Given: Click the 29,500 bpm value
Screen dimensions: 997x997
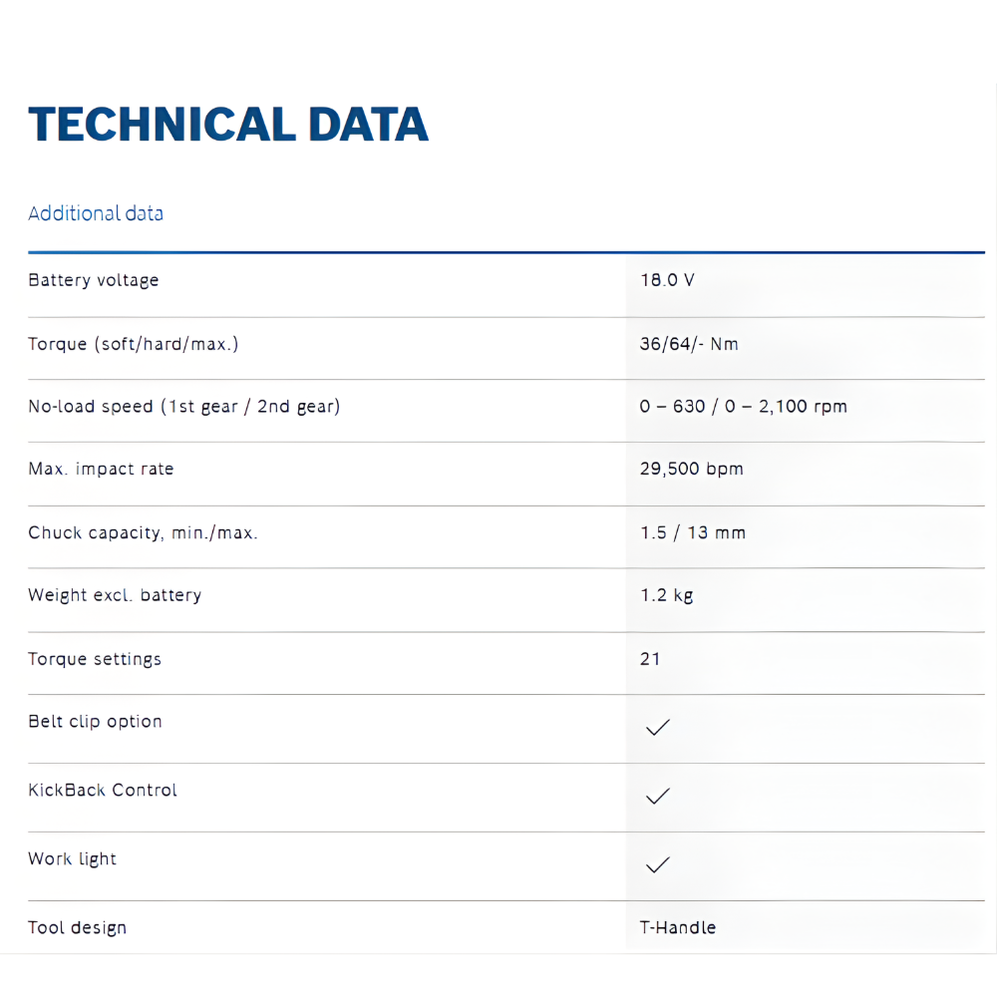Looking at the screenshot, I should [692, 469].
